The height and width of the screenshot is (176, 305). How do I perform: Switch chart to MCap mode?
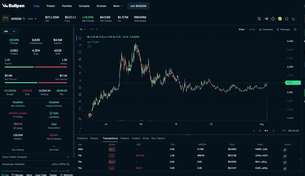pos(252,29)
